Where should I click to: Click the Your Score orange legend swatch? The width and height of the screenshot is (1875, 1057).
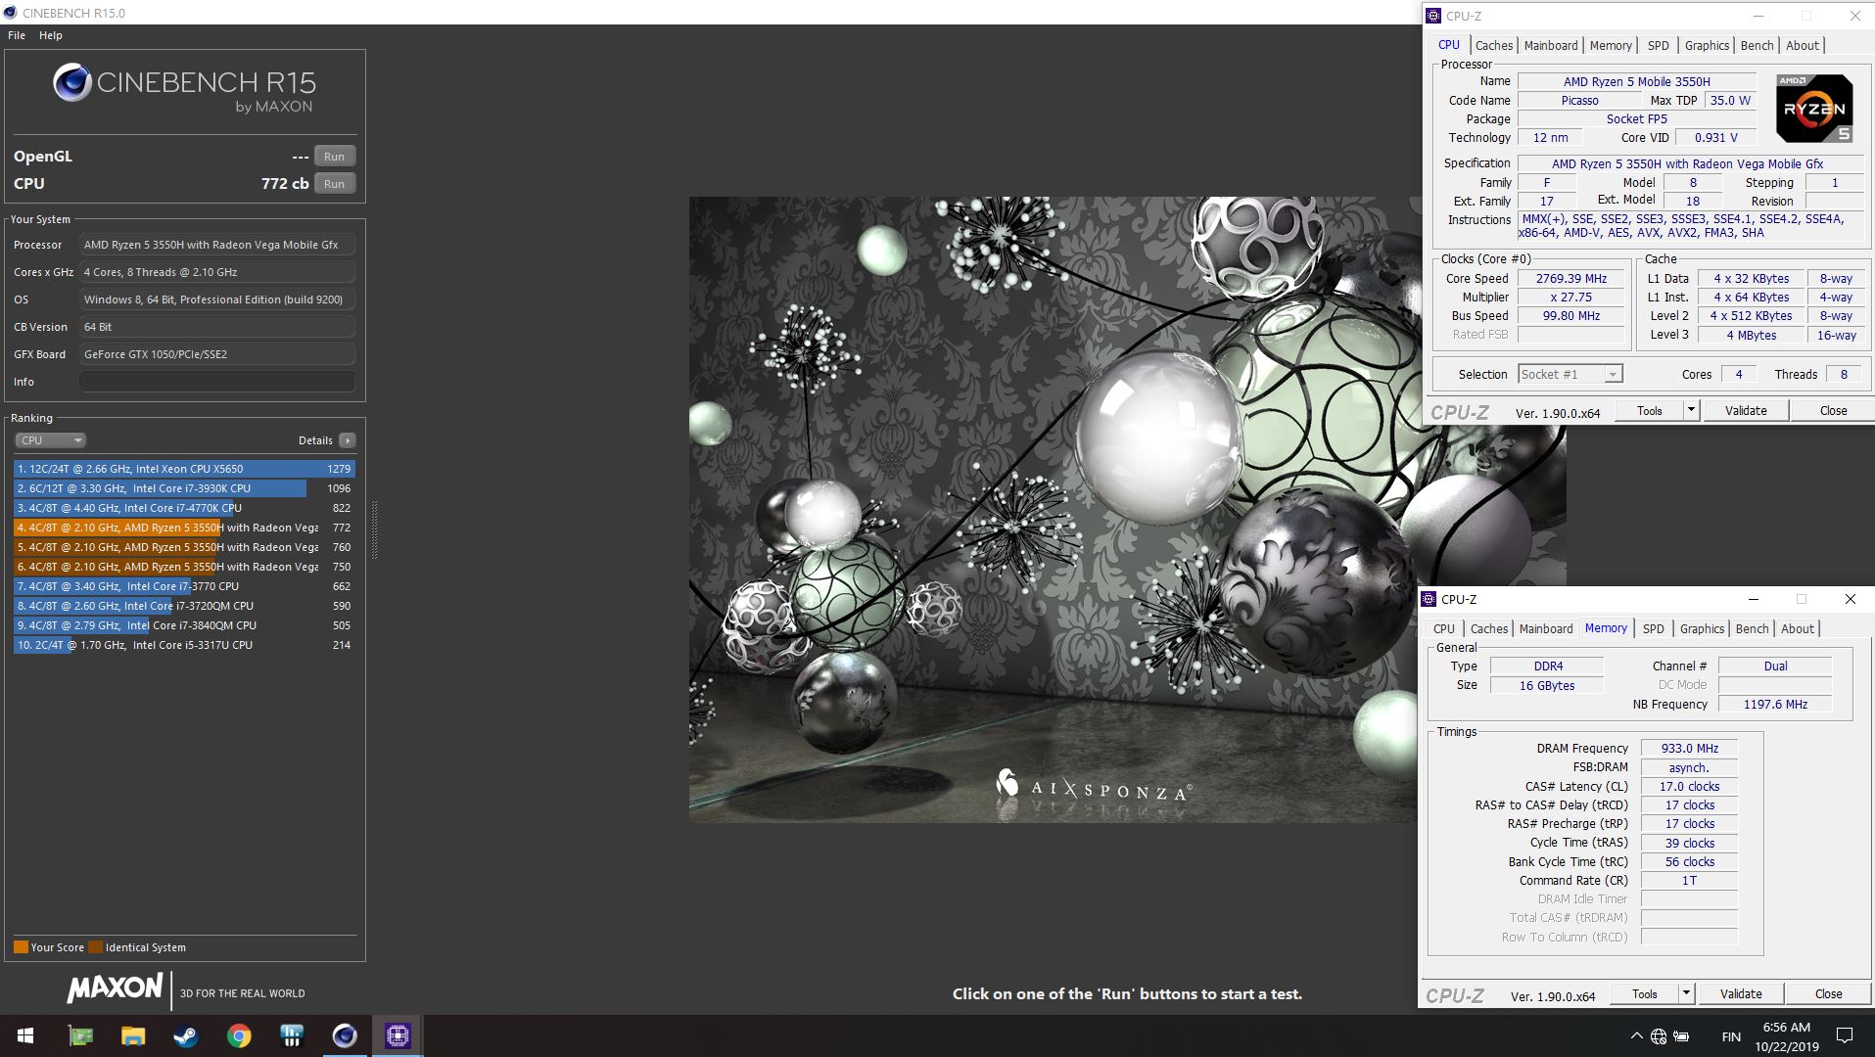[x=21, y=947]
